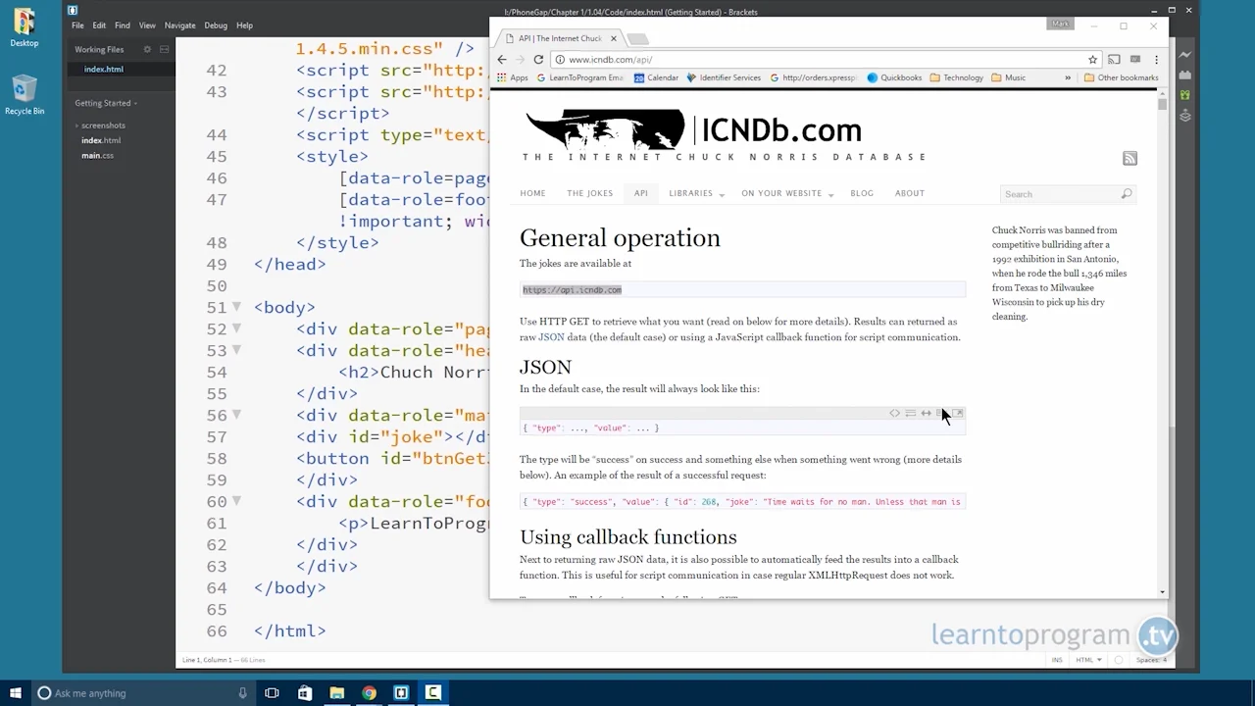Open Brackets Extension Manager brick icon
The height and width of the screenshot is (706, 1255).
coord(1185,75)
